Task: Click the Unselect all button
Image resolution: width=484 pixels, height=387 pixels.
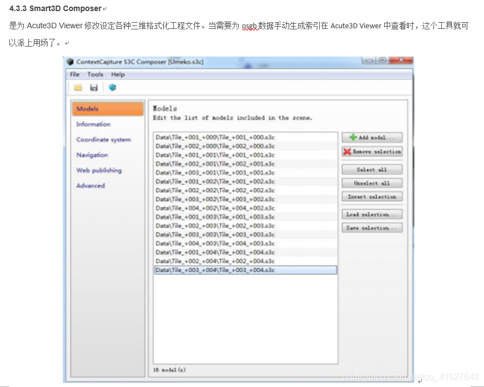Action: click(372, 183)
